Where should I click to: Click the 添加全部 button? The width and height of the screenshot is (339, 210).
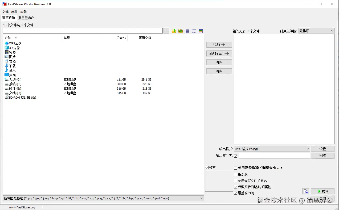point(219,53)
